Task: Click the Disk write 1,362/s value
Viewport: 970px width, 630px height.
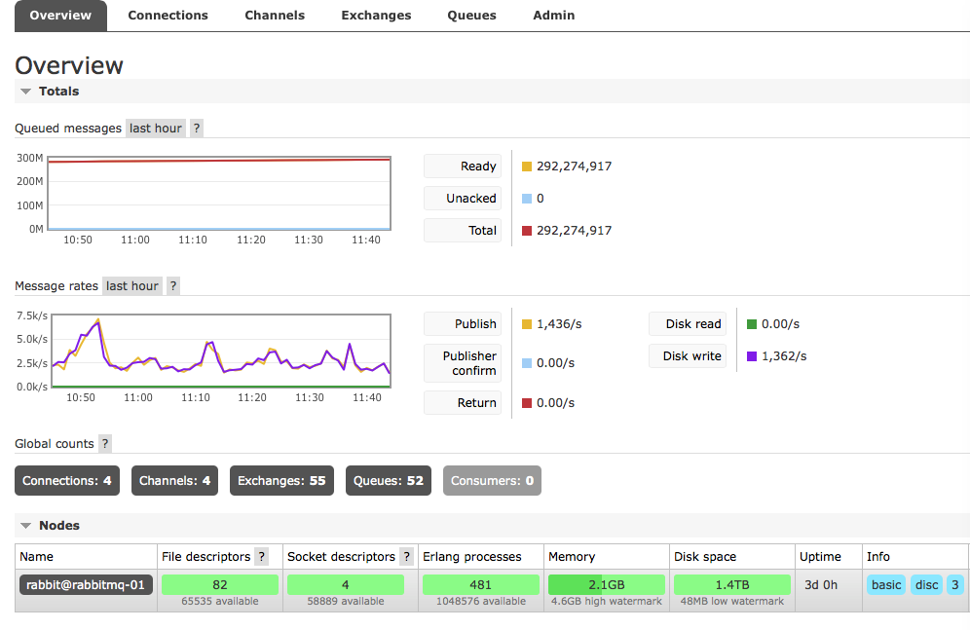Action: coord(784,356)
